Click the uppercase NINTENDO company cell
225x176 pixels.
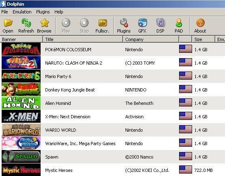(136, 90)
